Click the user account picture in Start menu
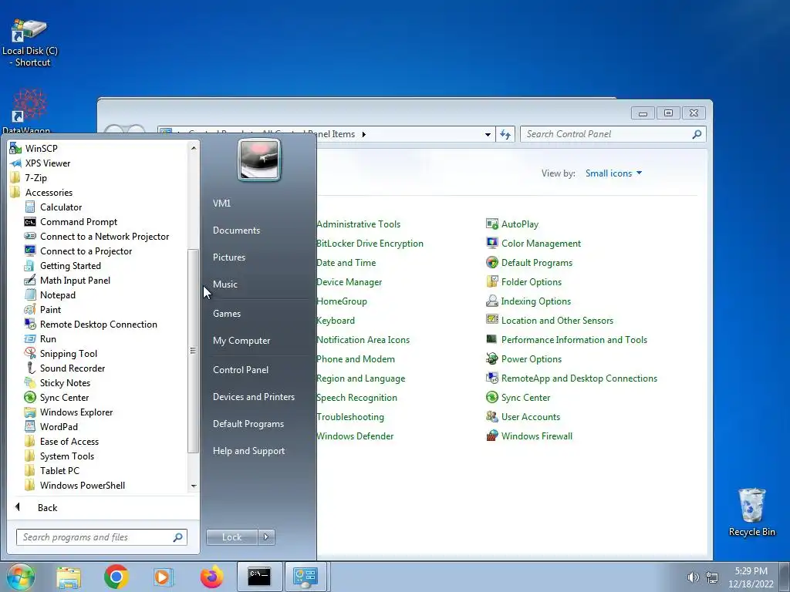 pyautogui.click(x=259, y=160)
